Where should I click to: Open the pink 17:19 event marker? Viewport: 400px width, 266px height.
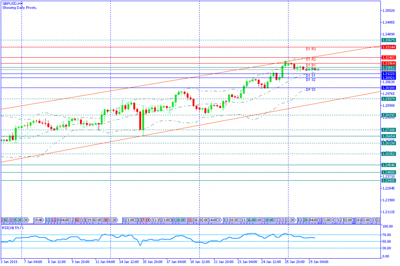(x=145, y=220)
